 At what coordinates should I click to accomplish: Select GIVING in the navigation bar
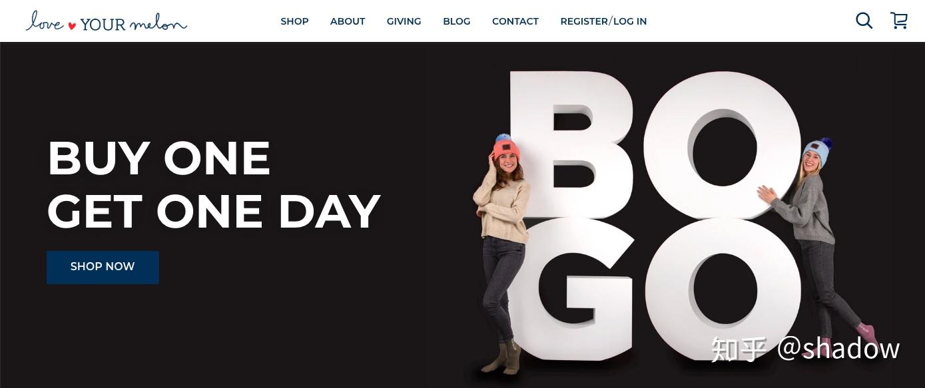(x=404, y=21)
